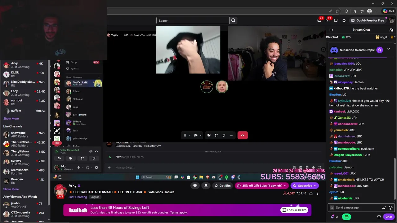
Task: Open the Yugi2x direct message
Action: 83,83
